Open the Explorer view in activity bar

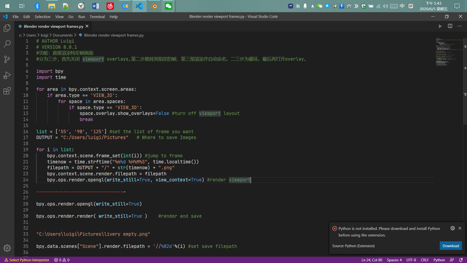(7, 29)
